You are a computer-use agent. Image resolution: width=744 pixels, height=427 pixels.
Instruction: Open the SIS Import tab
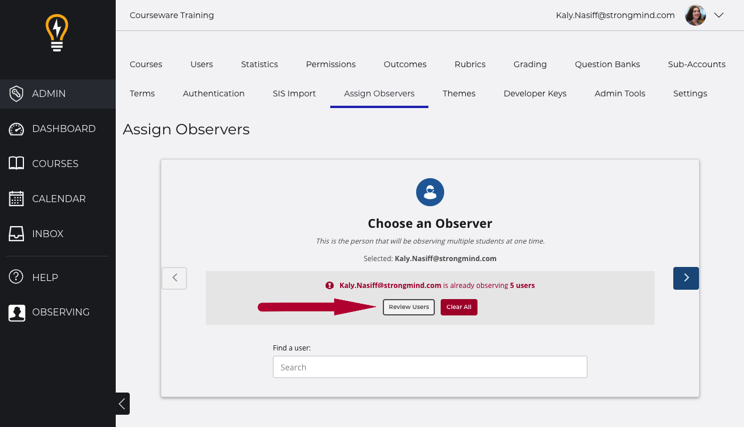[x=295, y=93]
